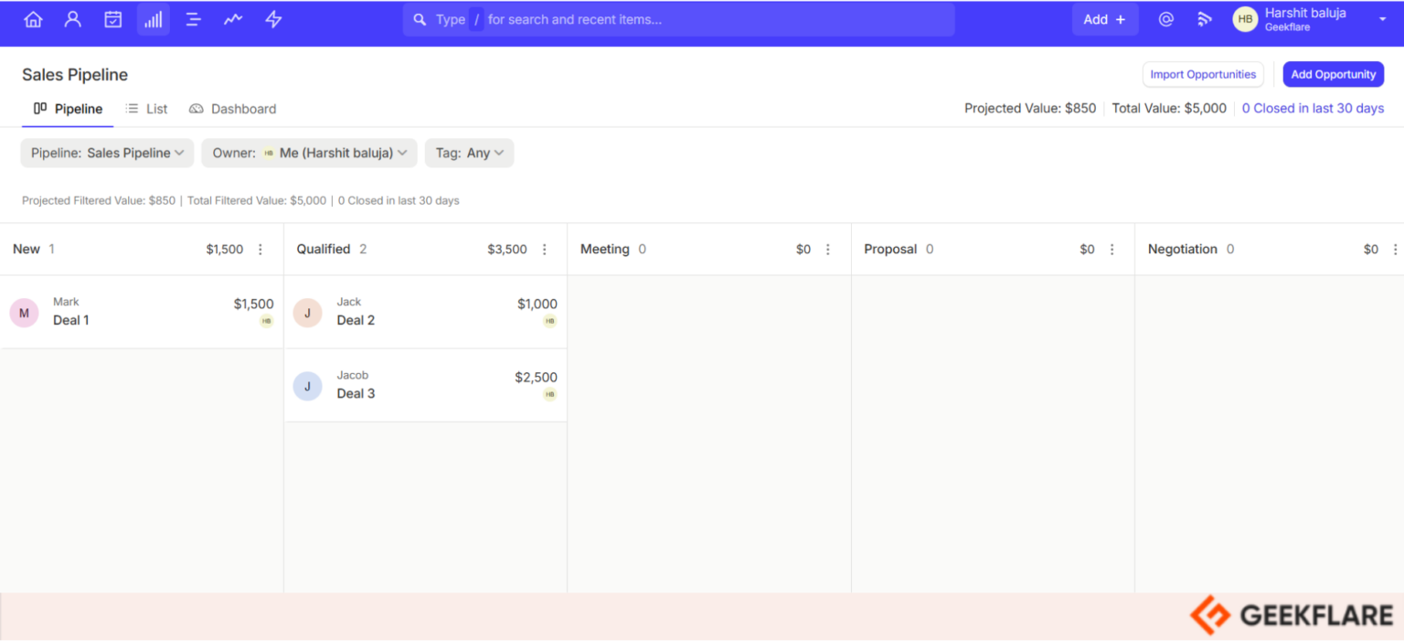1404x641 pixels.
Task: Focus the search and recent items field
Action: 678,19
